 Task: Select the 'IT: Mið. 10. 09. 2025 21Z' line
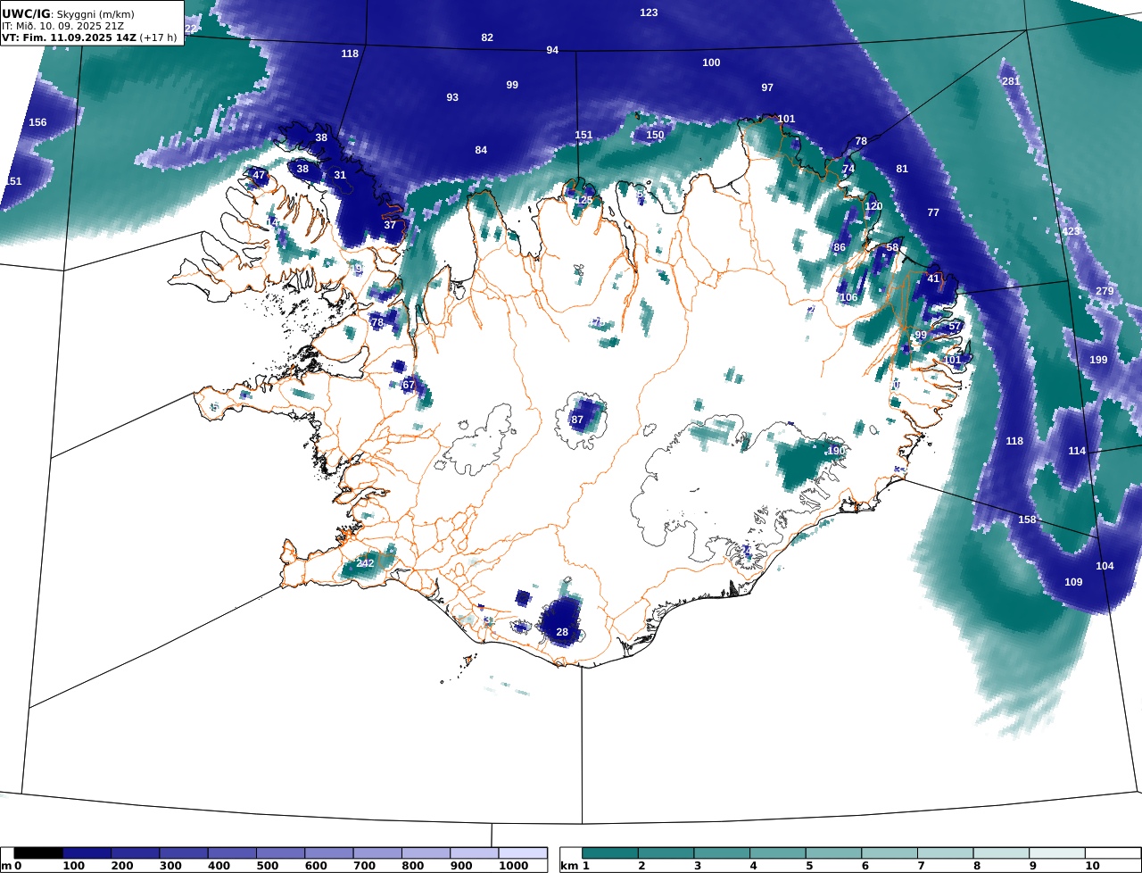point(62,26)
